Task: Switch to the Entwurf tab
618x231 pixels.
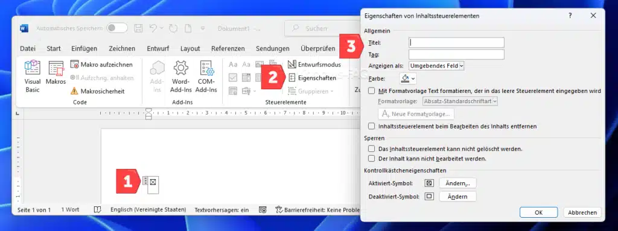Action: pyautogui.click(x=158, y=48)
